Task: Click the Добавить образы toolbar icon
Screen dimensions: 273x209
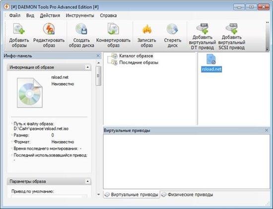Action: point(19,36)
